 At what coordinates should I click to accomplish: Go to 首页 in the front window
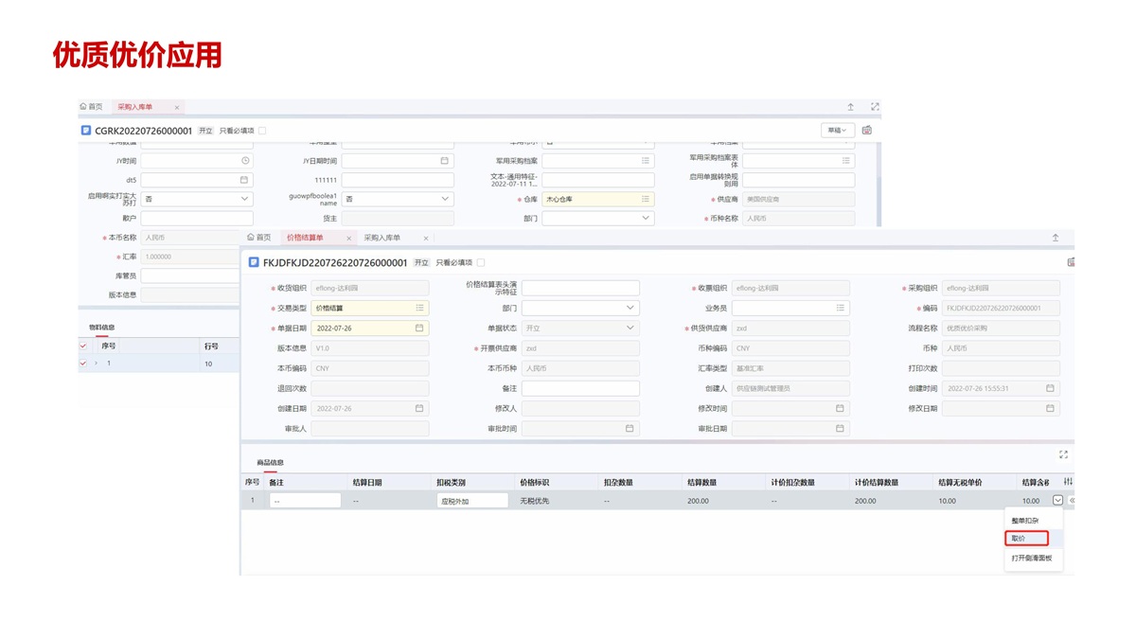pos(258,238)
